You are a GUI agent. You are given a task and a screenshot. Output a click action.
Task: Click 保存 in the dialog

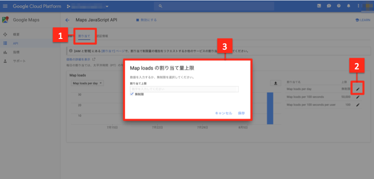[241, 113]
